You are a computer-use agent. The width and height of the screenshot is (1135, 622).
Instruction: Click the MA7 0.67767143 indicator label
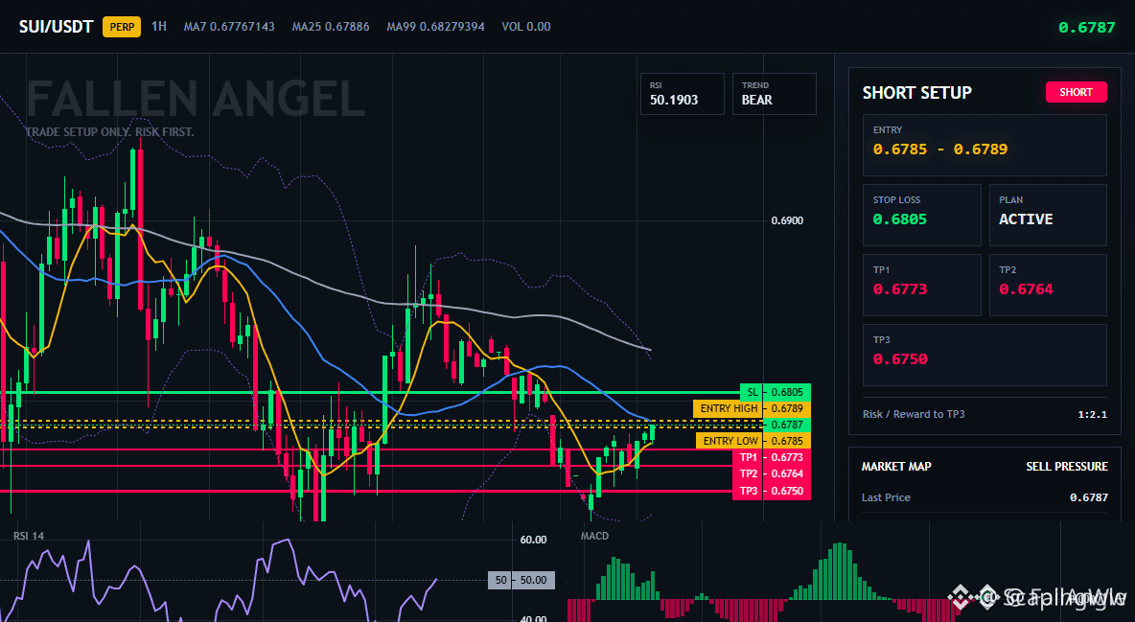tap(229, 27)
